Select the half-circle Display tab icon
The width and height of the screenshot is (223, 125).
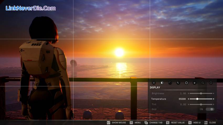(x=162, y=83)
